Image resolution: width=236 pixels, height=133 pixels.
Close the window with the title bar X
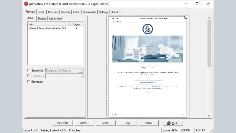[208, 4]
